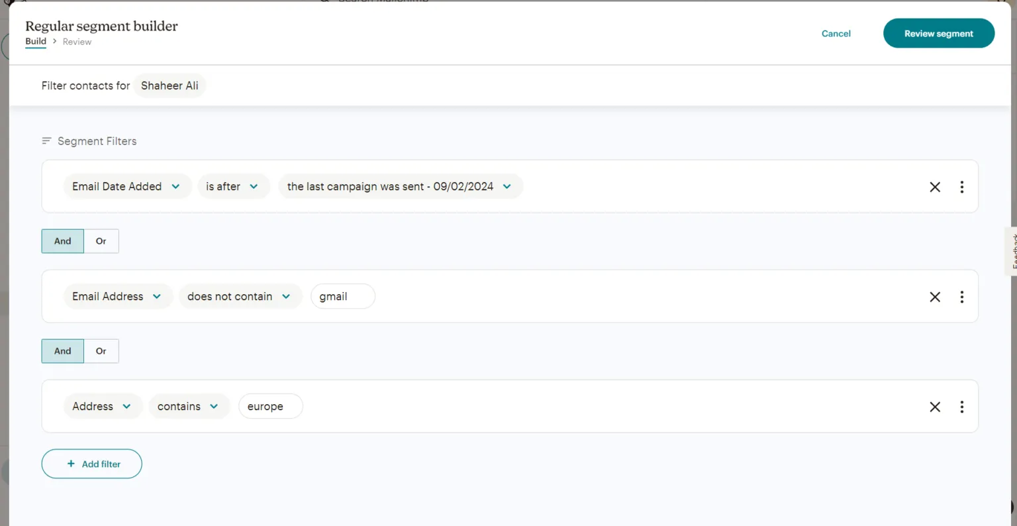Remove the Email Date Added filter row
This screenshot has height=526, width=1017.
coord(935,187)
